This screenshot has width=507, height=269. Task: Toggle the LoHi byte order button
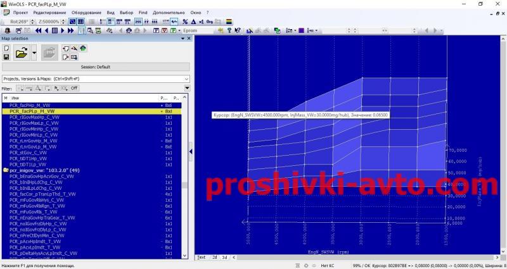pos(166,22)
